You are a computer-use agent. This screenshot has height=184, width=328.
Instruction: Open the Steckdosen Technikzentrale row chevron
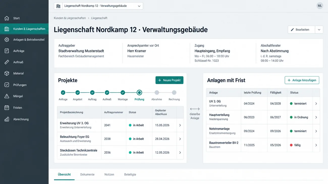(x=180, y=153)
